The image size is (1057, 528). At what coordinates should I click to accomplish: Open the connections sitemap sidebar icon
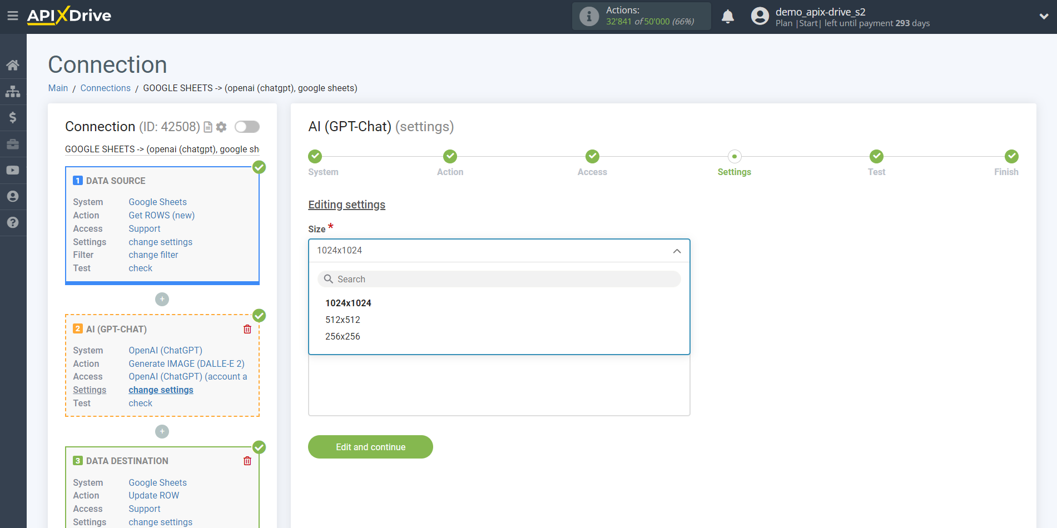point(13,91)
